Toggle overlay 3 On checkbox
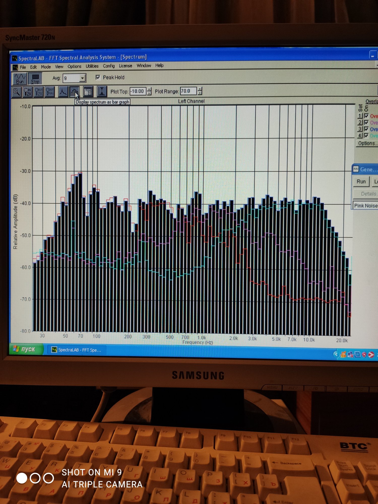The width and height of the screenshot is (378, 504). pos(366,129)
